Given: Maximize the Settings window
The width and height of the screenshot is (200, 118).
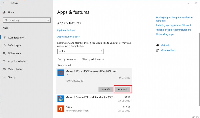Looking at the screenshot, I should pyautogui.click(x=188, y=3).
